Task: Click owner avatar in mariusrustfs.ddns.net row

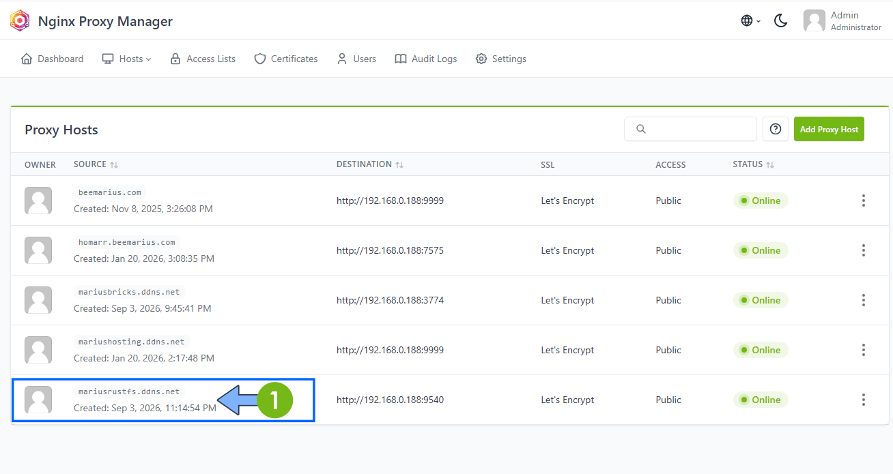Action: pos(38,400)
